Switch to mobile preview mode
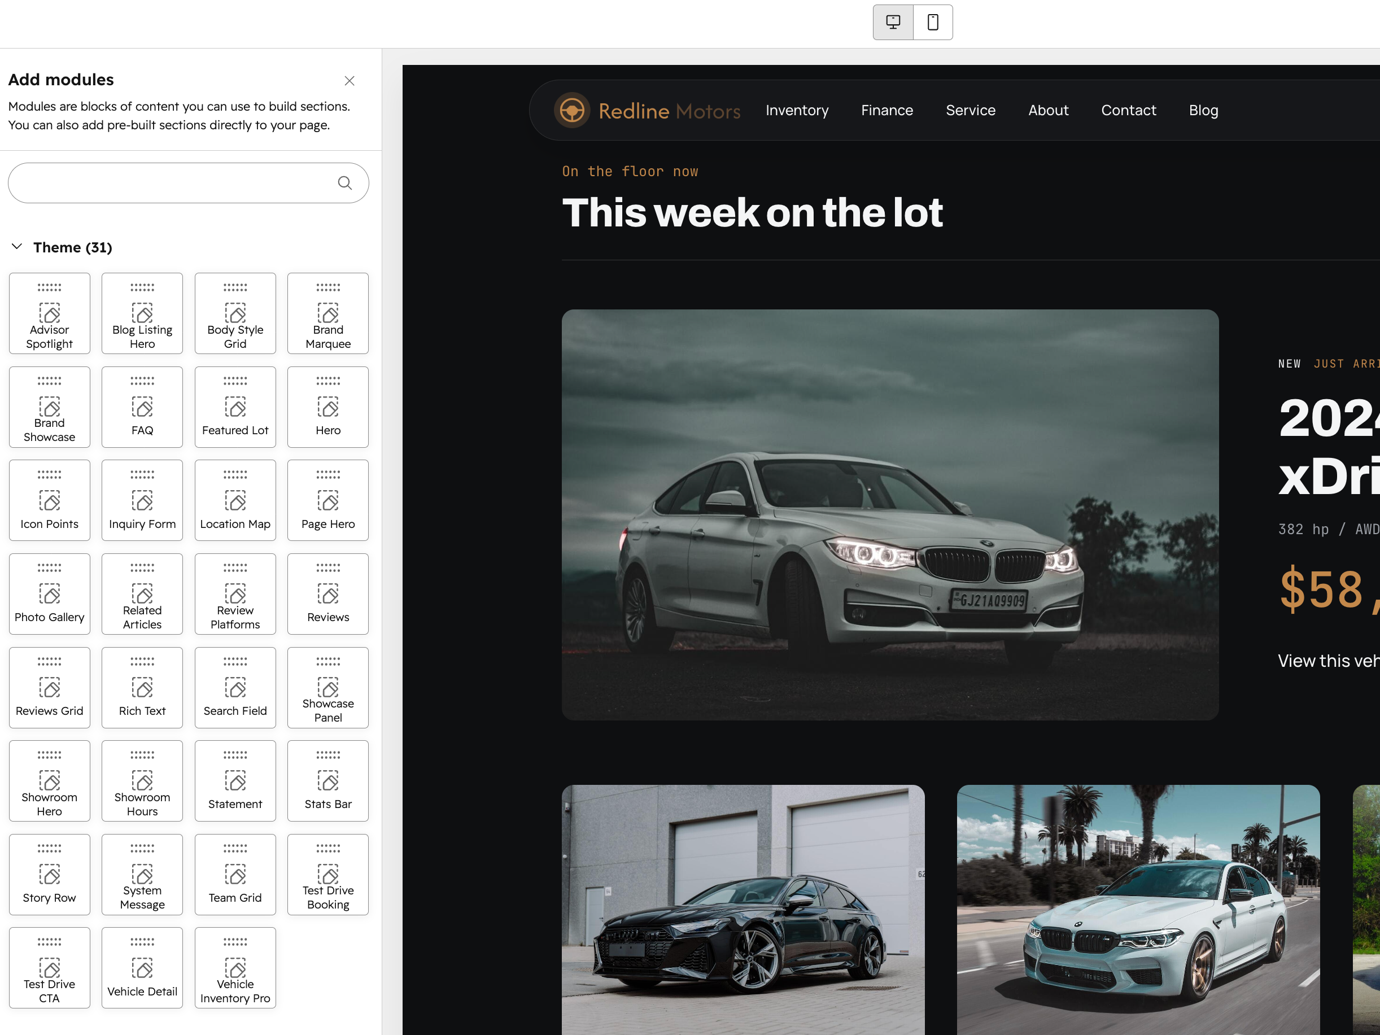Screen dimensions: 1380x1035 [x=933, y=23]
